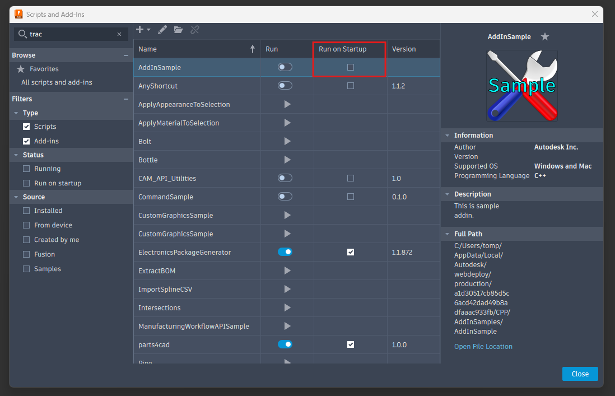Check the From device source filter
The width and height of the screenshot is (615, 396).
coord(26,225)
